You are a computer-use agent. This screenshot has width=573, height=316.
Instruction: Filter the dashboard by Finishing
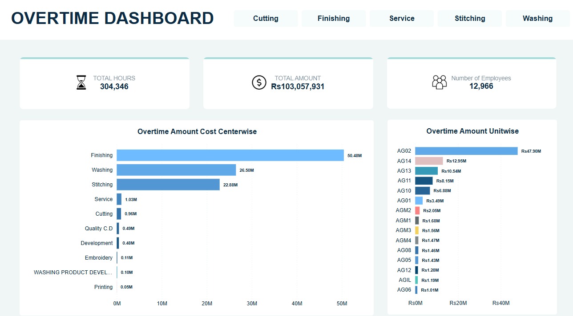pyautogui.click(x=334, y=18)
